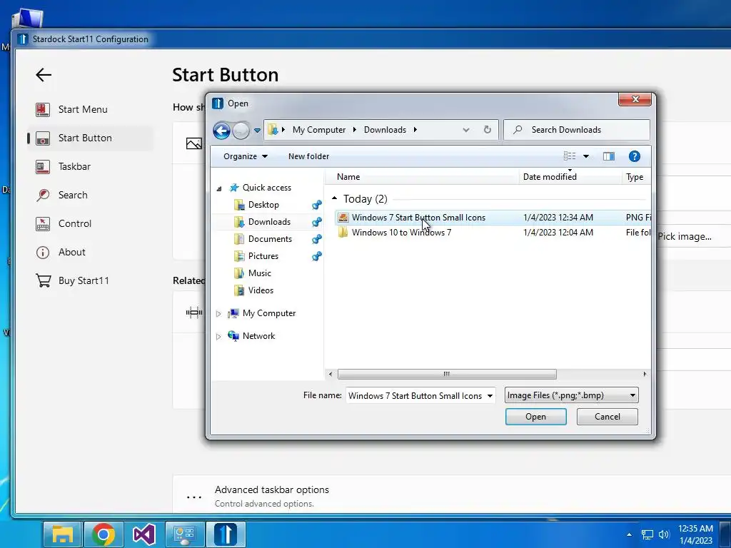Click Buy Start11 in sidebar

click(x=84, y=280)
